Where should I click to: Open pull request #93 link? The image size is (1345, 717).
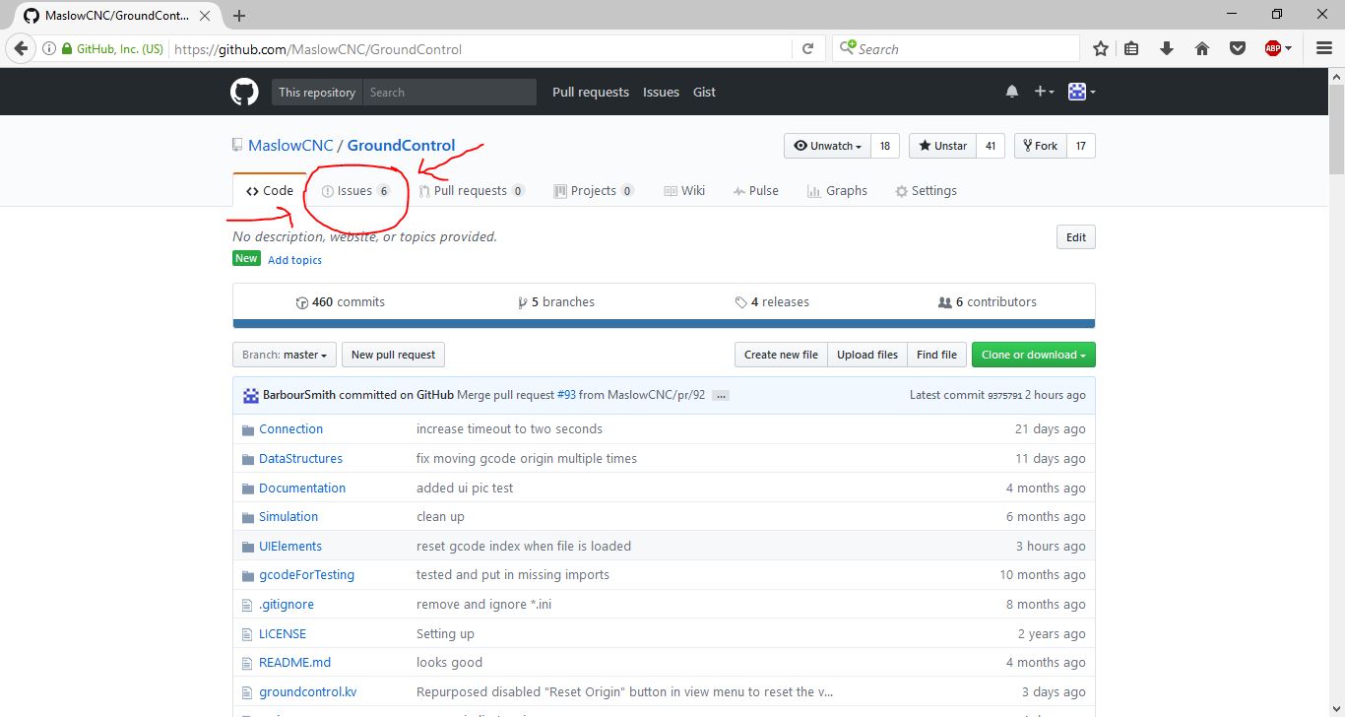pyautogui.click(x=566, y=395)
